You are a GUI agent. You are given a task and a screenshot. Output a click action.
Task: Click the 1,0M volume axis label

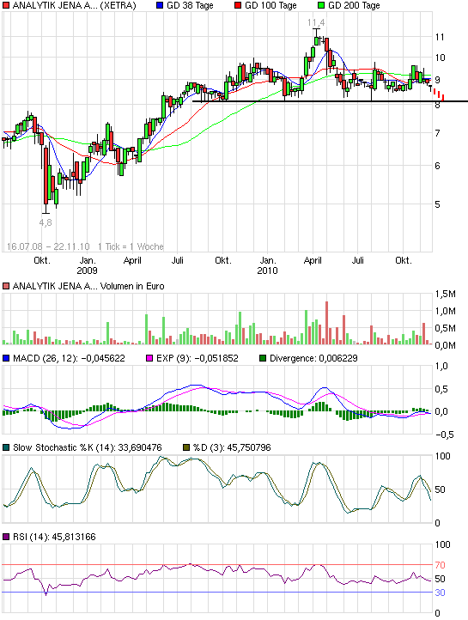446,311
